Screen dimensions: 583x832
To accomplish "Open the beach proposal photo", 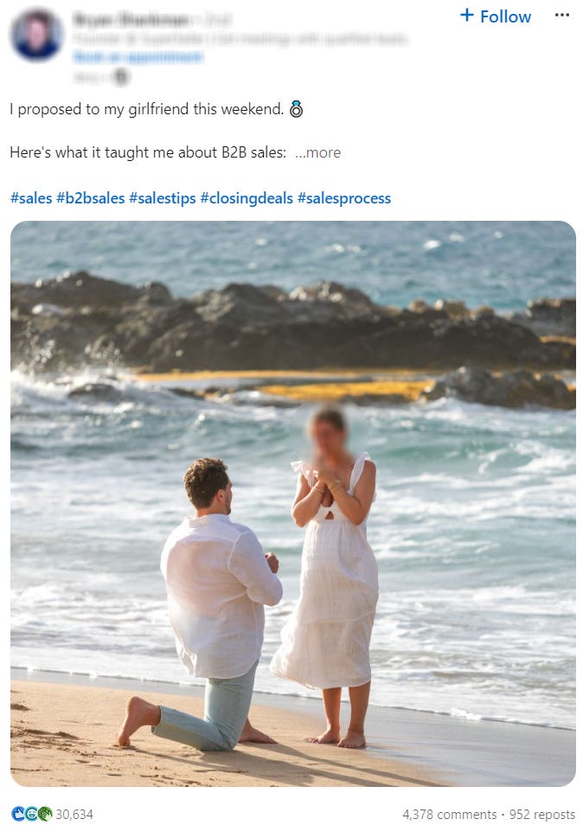I will [x=293, y=504].
